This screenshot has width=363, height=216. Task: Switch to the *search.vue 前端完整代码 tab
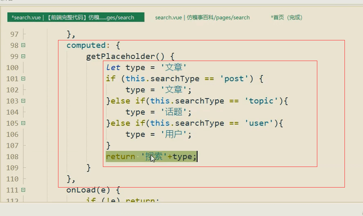[x=76, y=17]
